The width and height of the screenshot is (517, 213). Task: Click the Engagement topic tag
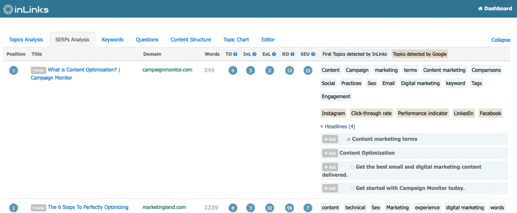tap(336, 97)
